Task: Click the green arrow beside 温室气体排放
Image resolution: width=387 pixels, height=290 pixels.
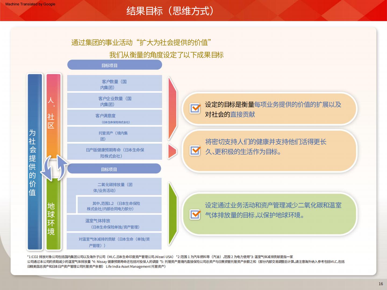Action: tap(173, 214)
